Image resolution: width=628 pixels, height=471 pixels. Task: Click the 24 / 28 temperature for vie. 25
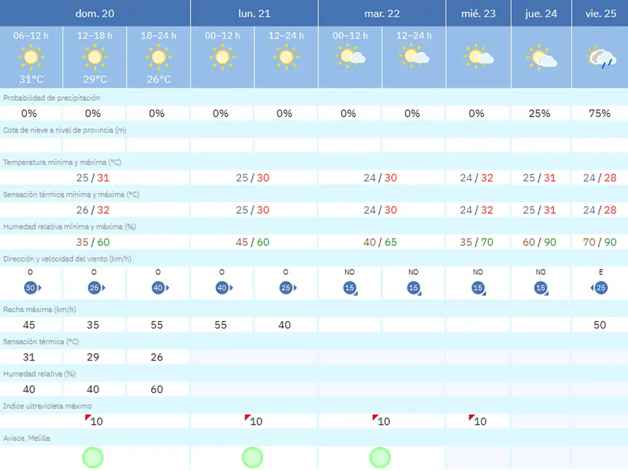[x=600, y=178]
